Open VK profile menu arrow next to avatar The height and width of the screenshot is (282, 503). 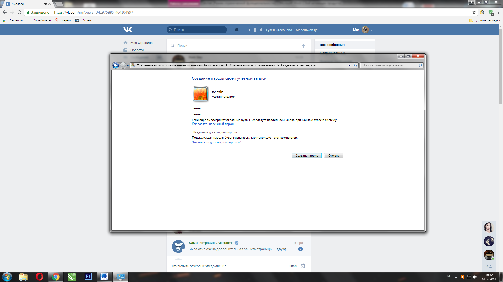pyautogui.click(x=372, y=30)
